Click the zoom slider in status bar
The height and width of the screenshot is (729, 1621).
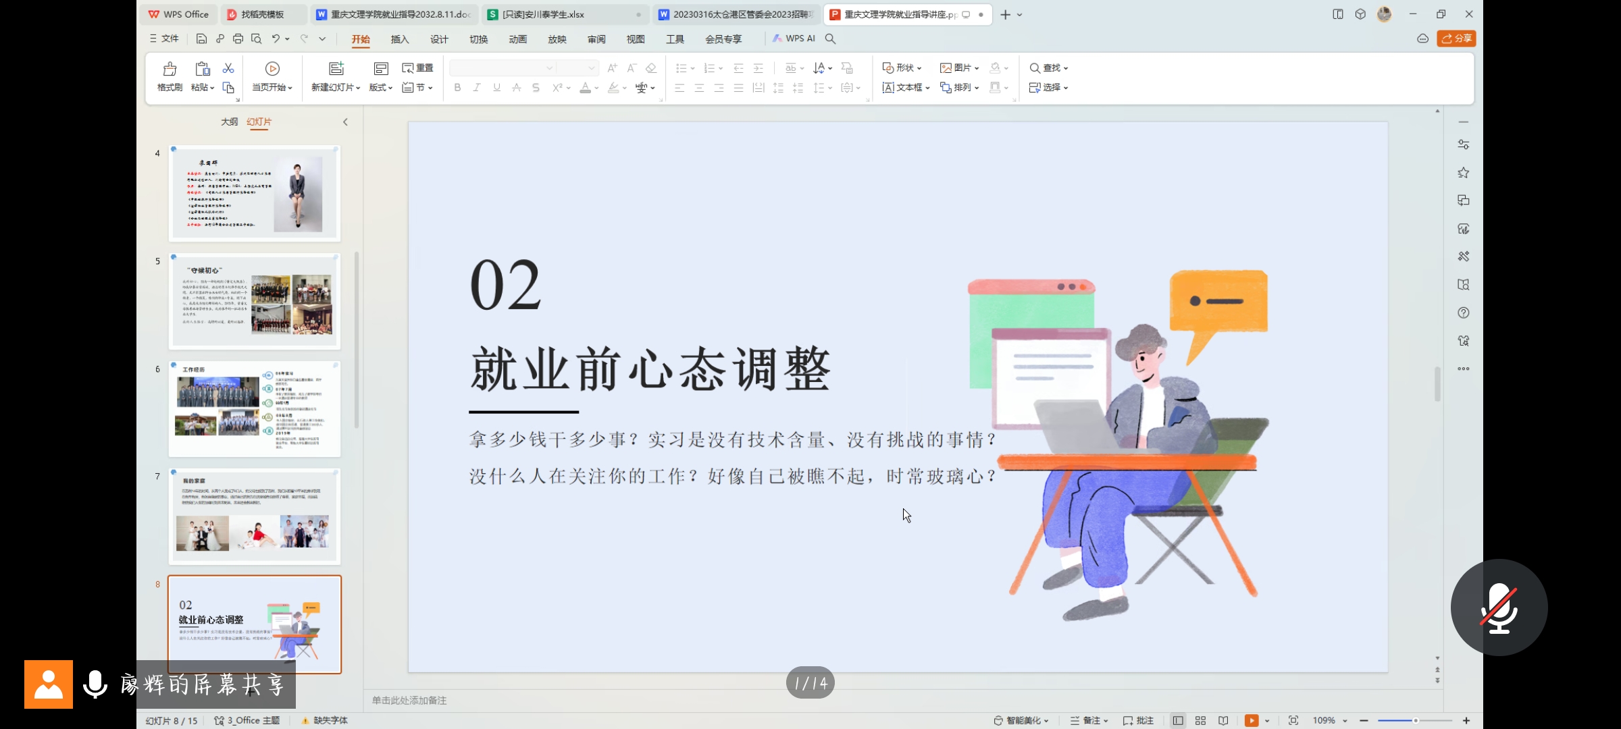point(1414,720)
